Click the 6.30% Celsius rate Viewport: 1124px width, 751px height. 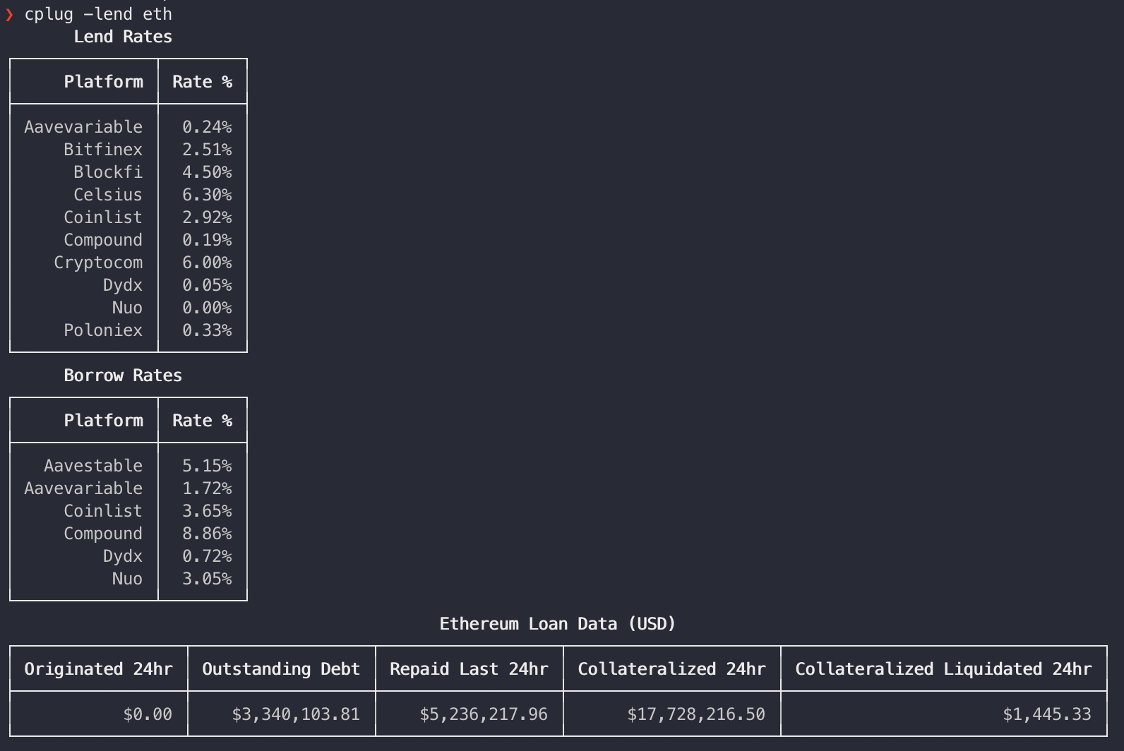click(207, 195)
